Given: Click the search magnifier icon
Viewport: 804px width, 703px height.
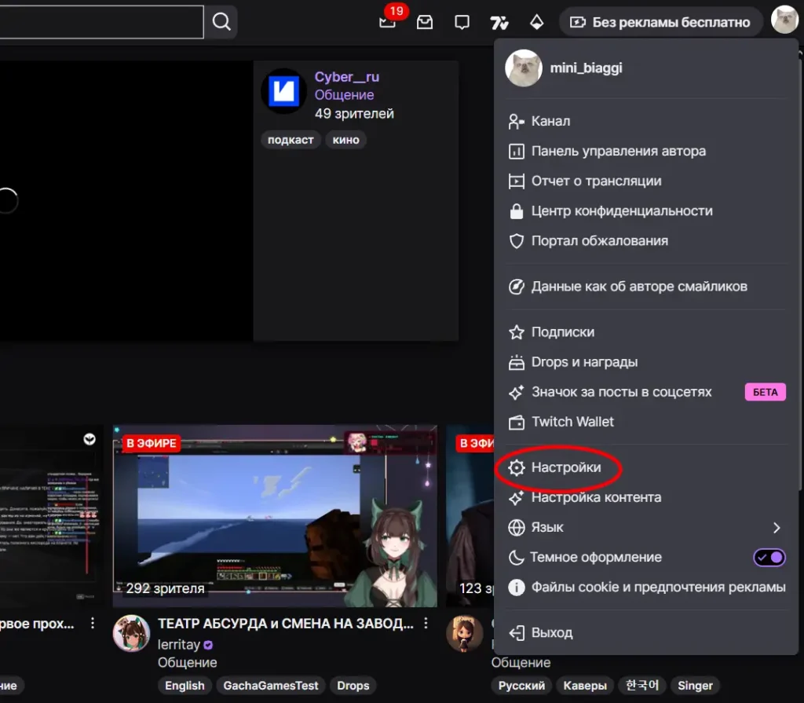Looking at the screenshot, I should click(x=221, y=21).
